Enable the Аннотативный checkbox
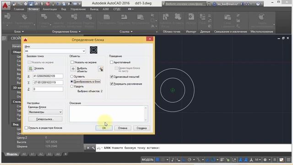Screen dimensions: 293x165 [x=112, y=62]
